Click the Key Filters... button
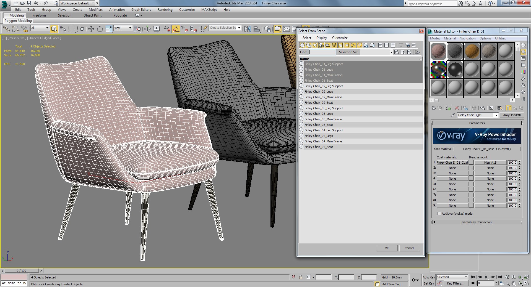Viewport: 531px width, 287px height. tap(455, 283)
